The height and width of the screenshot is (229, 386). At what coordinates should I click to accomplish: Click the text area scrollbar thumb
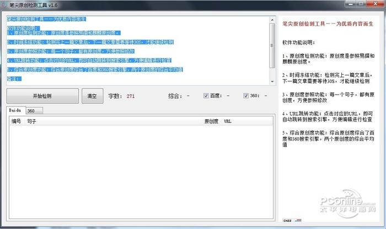(x=272, y=46)
